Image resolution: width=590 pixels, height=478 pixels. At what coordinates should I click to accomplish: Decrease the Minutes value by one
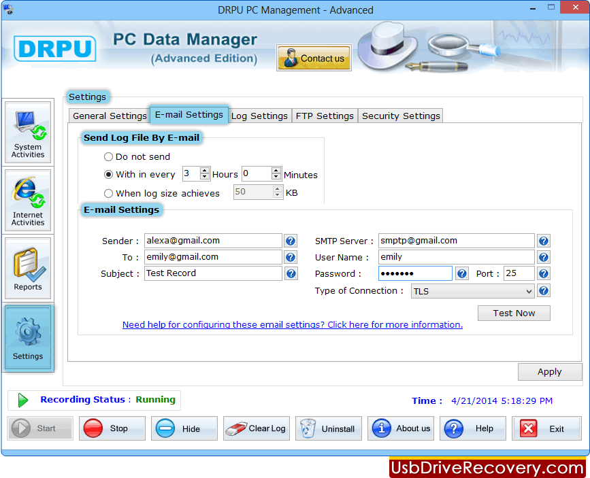click(x=276, y=176)
